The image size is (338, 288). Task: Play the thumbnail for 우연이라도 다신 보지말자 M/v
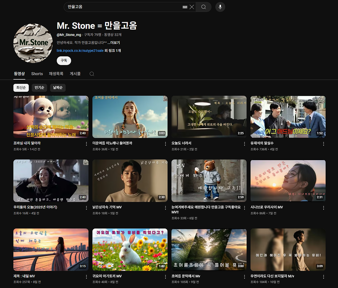(288, 250)
